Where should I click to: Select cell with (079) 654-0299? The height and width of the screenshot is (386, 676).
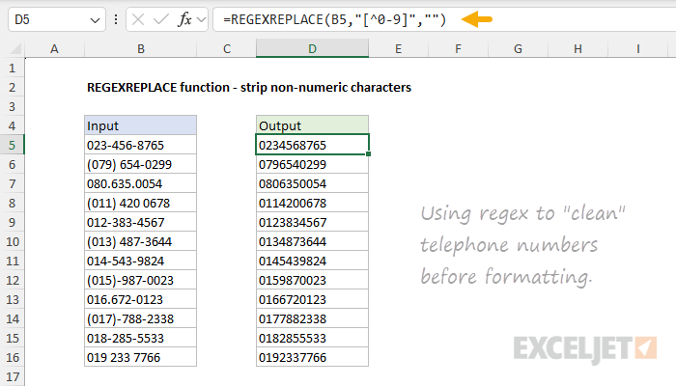pos(141,165)
